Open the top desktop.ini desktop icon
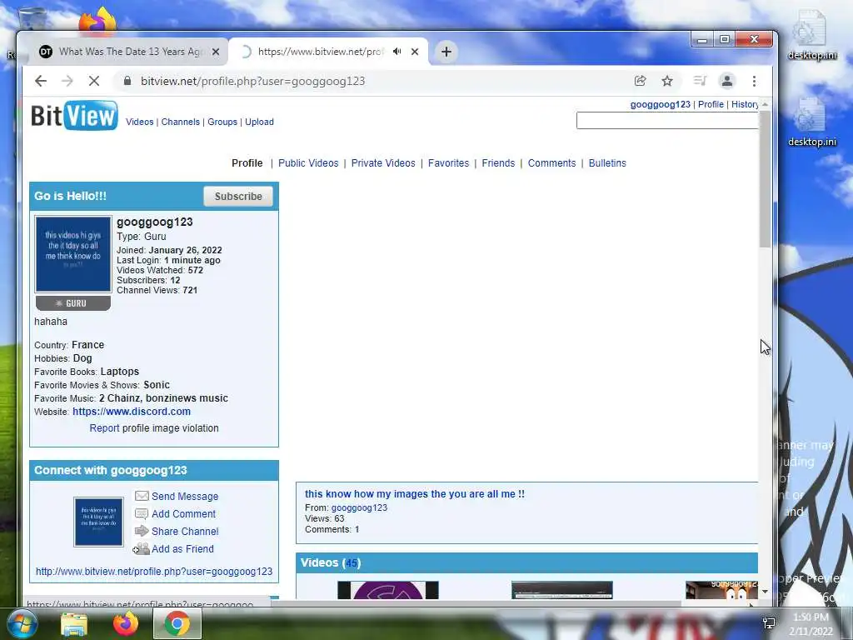 coord(811,35)
